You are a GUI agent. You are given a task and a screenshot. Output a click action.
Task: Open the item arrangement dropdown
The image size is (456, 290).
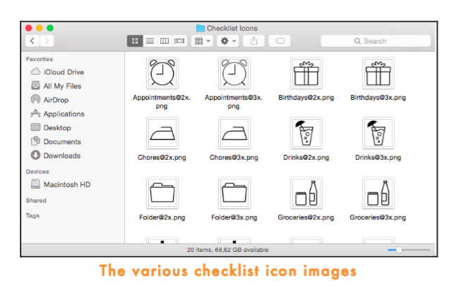(x=202, y=41)
